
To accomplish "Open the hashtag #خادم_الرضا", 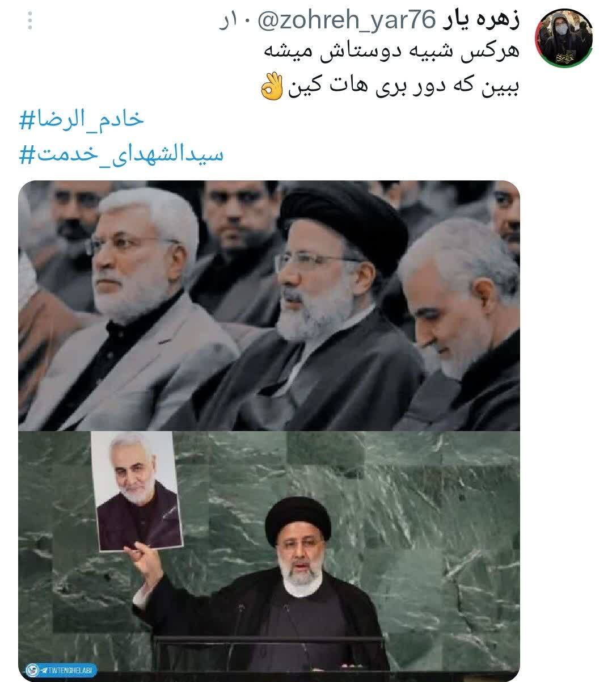I will [82, 119].
